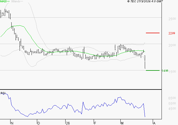Screen dimensions: 178x125
Task: Click the red resistance line at 2209
Action: click(153, 33)
